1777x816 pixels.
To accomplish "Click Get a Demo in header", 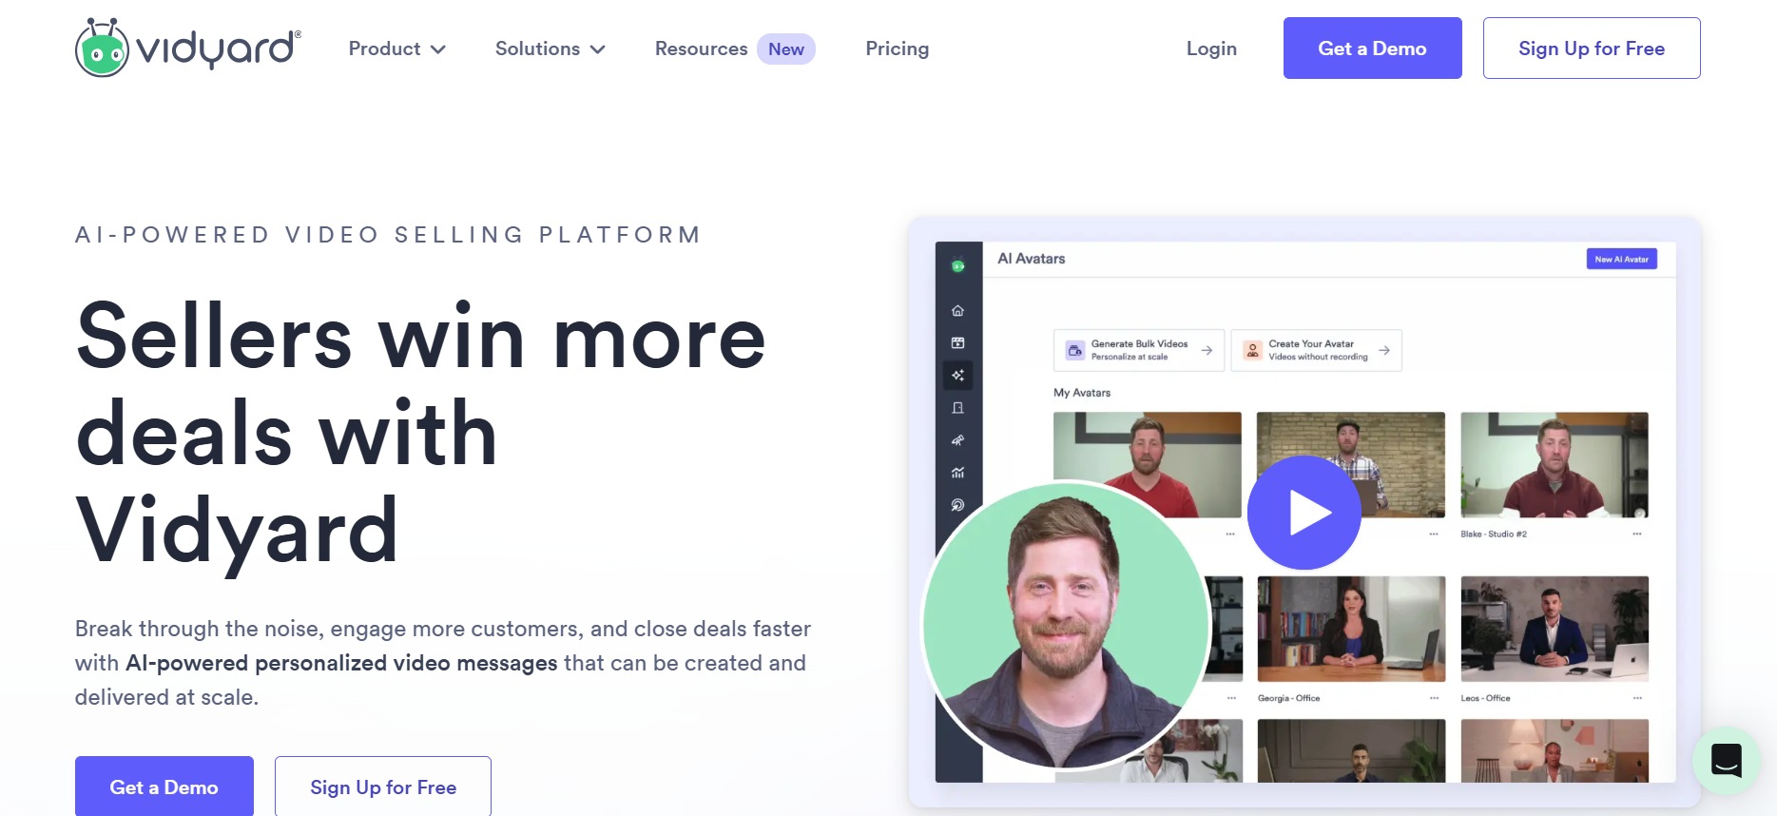I will (x=1372, y=48).
